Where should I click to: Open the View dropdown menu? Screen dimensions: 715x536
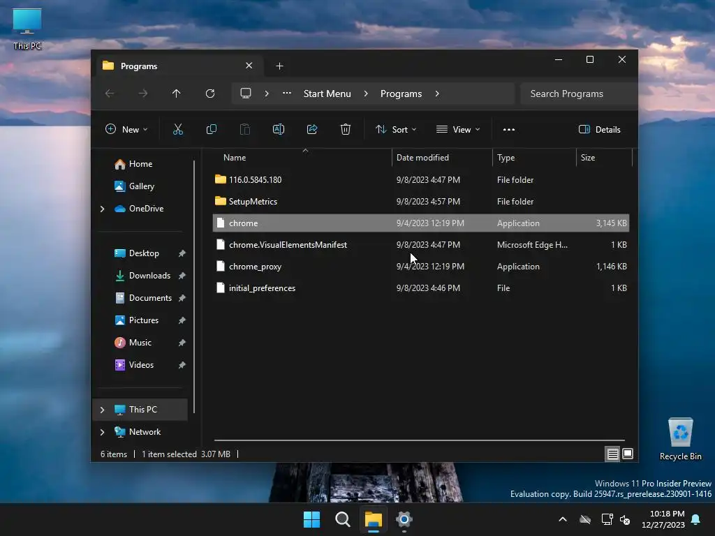tap(458, 129)
